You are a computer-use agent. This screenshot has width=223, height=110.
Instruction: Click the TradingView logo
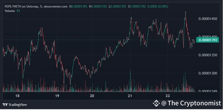point(15,105)
